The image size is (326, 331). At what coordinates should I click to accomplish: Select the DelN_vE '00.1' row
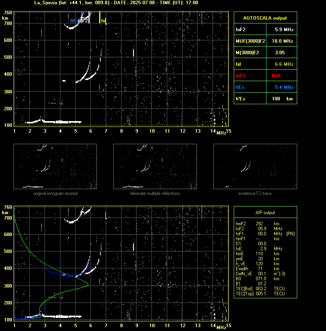(x=260, y=274)
